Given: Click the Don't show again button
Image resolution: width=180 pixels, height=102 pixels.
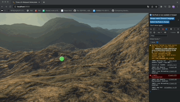Looking at the screenshot, I should click(x=156, y=25).
